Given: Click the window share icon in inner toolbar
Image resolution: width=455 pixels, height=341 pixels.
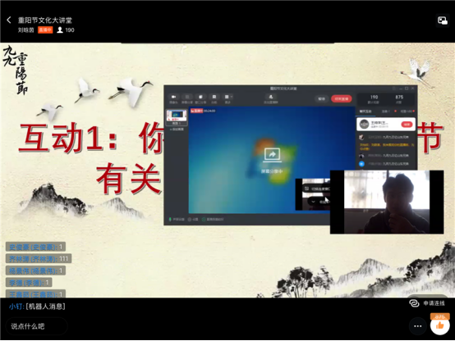Looking at the screenshot, I should [200, 97].
